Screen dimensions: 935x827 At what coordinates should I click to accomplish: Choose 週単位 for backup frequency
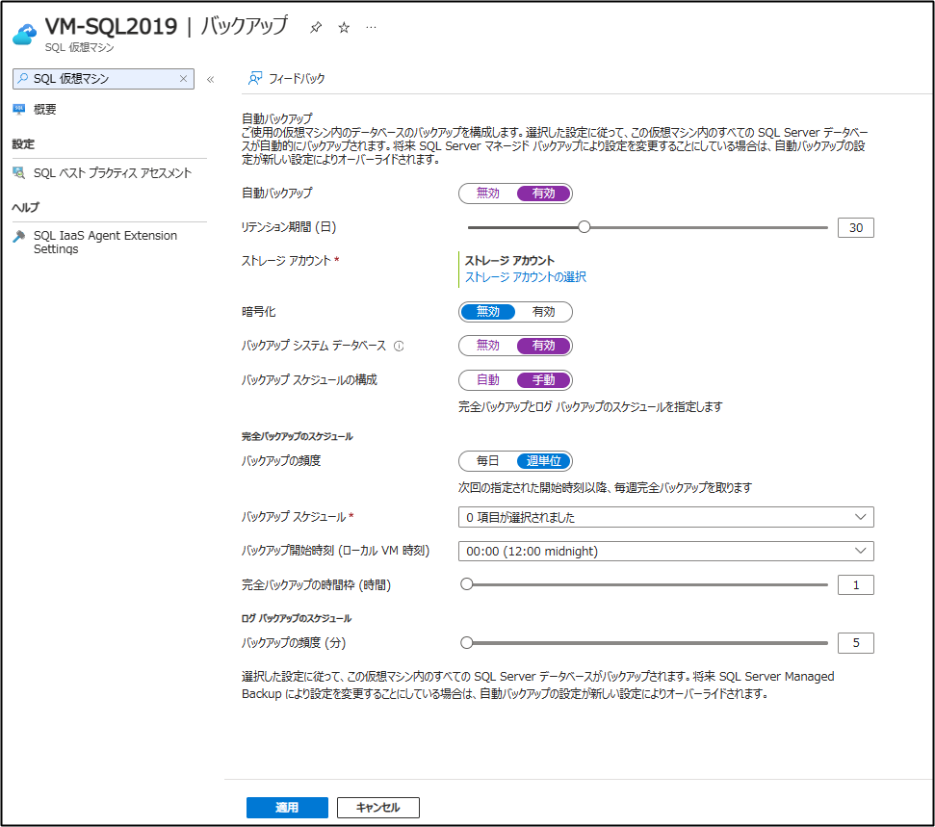(543, 461)
